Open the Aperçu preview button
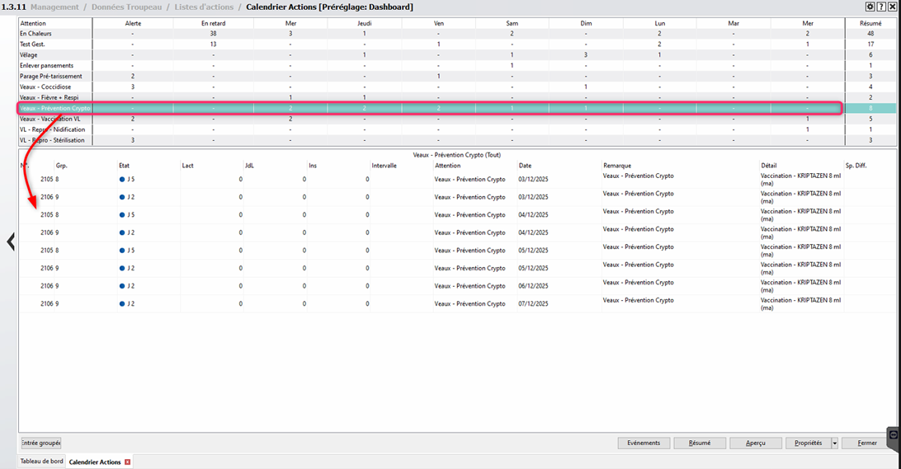This screenshot has width=901, height=469. (756, 443)
